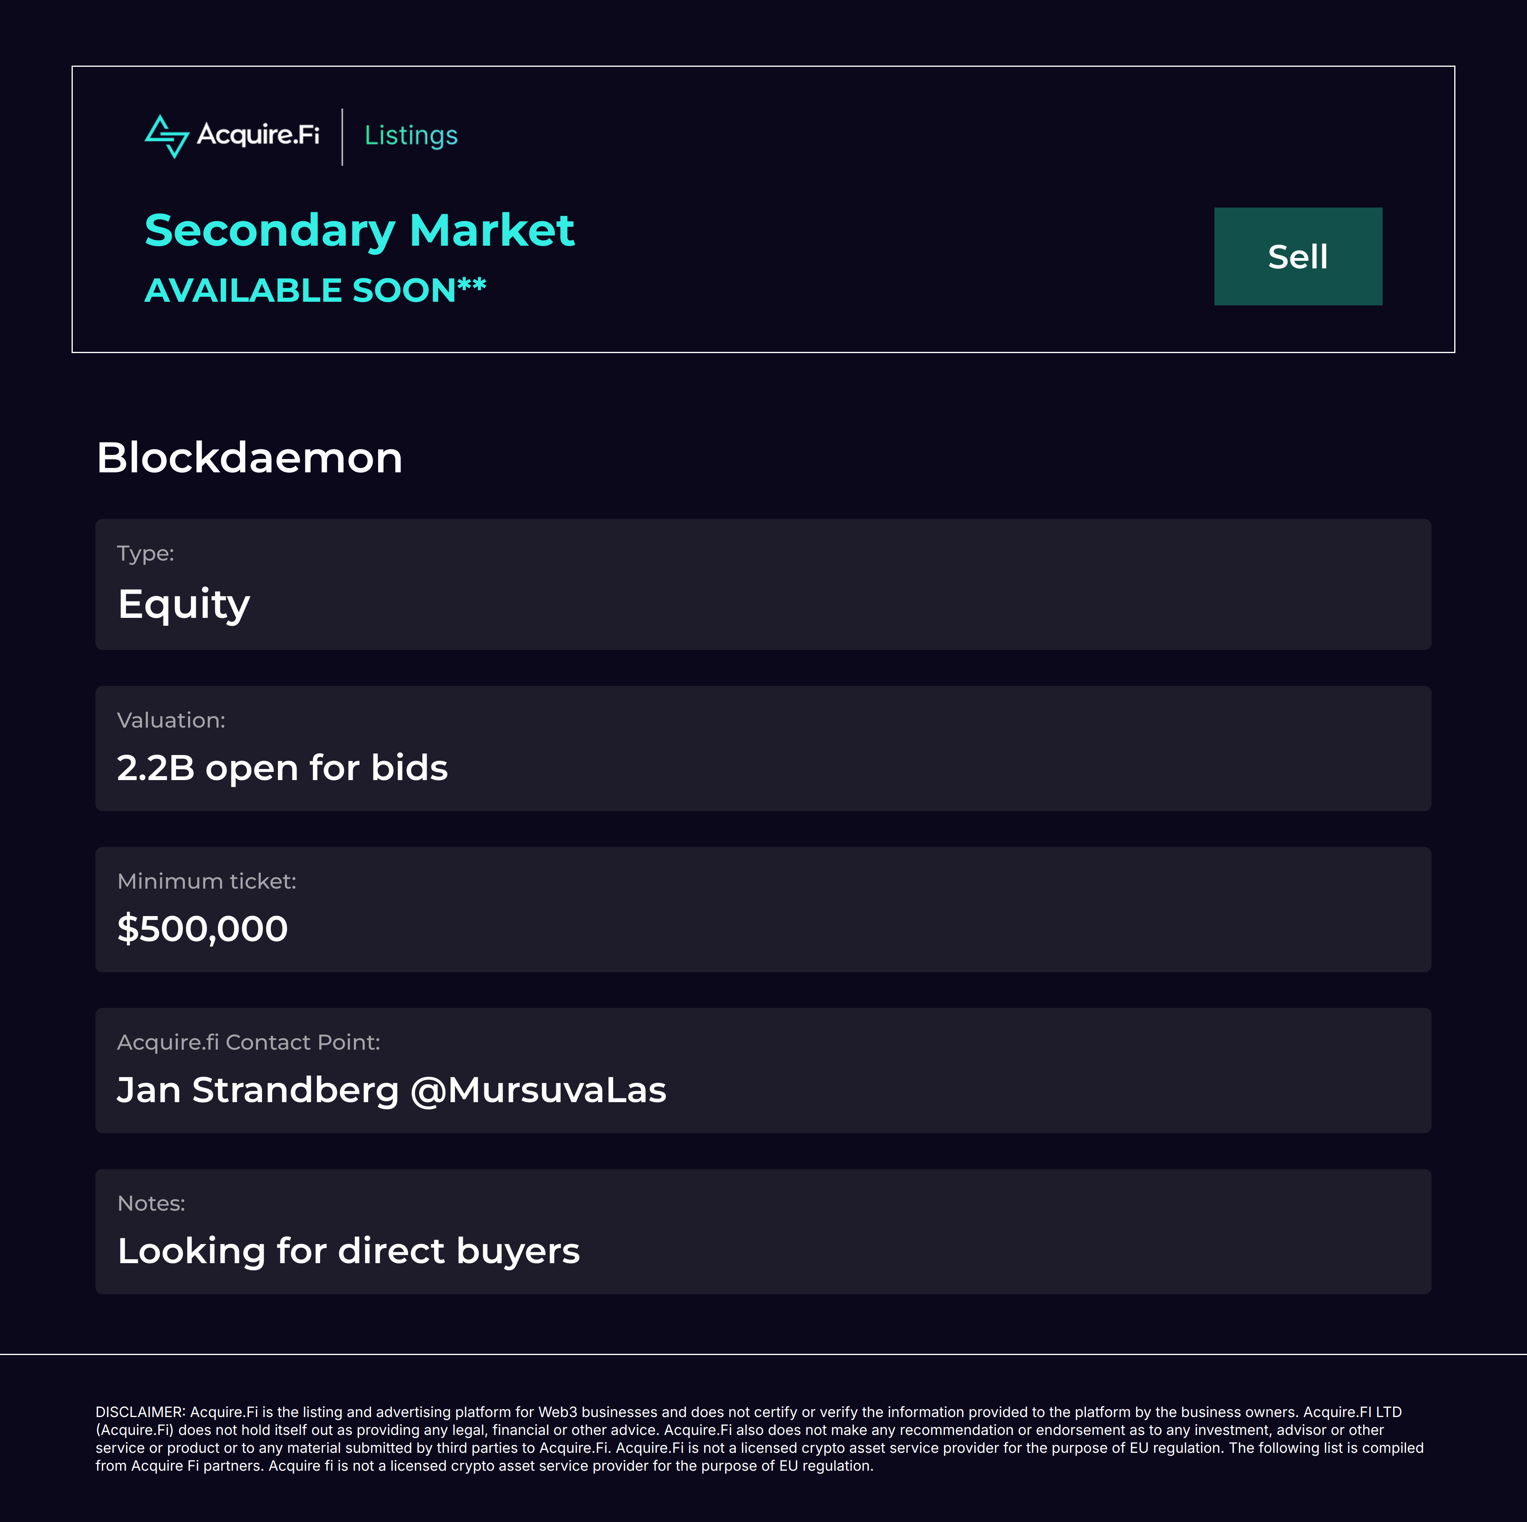This screenshot has height=1522, width=1527.
Task: Click the DISCLAIMER paragraph text
Action: click(x=759, y=1438)
